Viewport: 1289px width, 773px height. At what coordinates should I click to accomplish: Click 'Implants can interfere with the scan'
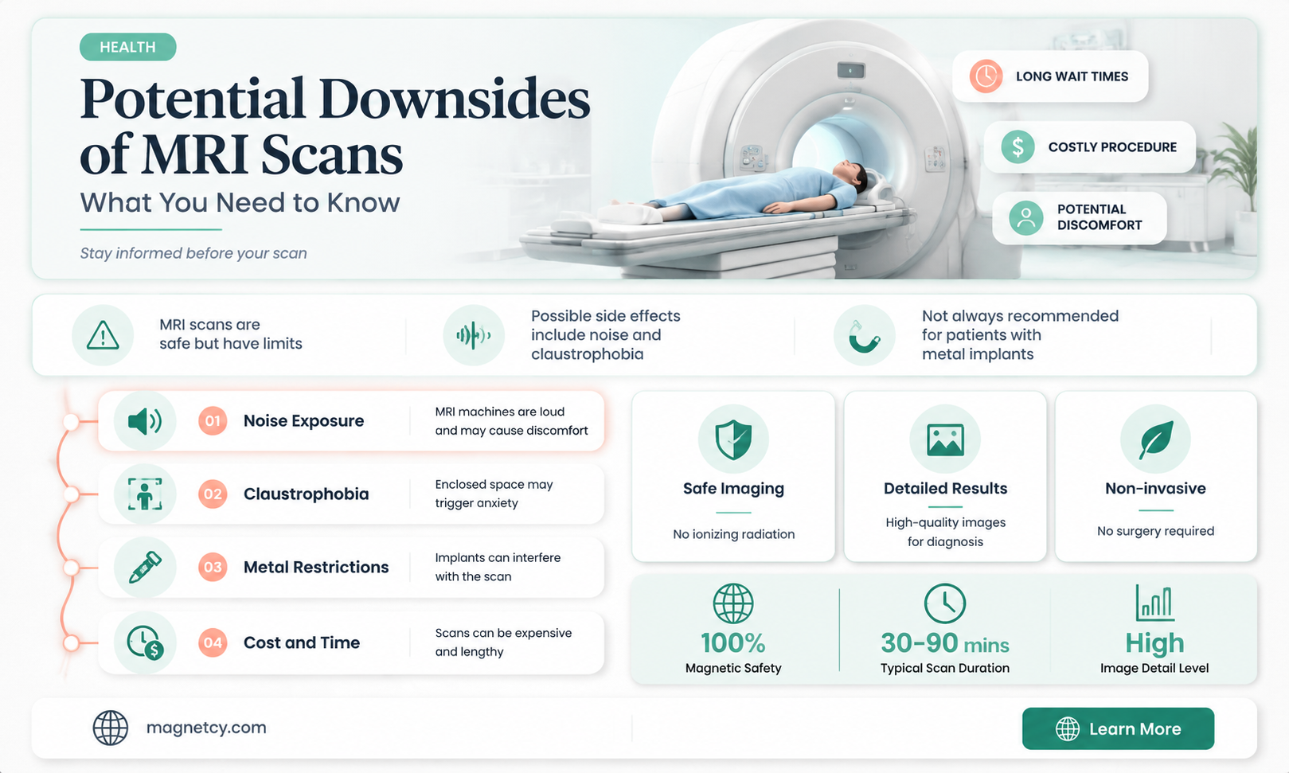pos(498,567)
